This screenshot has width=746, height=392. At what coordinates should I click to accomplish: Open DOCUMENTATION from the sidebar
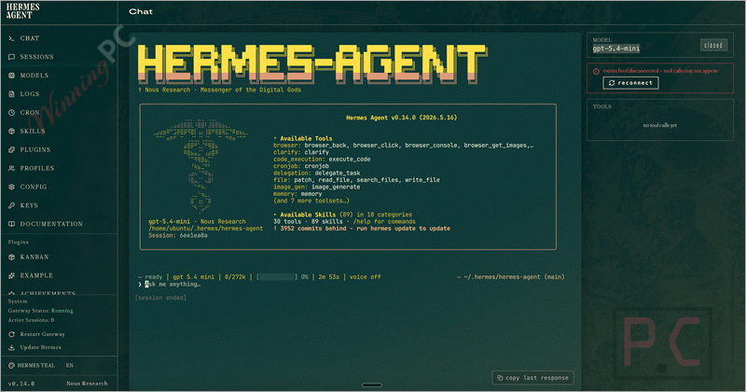[51, 224]
